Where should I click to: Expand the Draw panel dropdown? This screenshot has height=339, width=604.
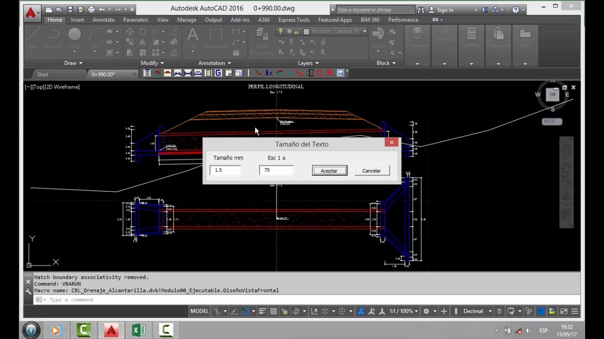point(73,63)
